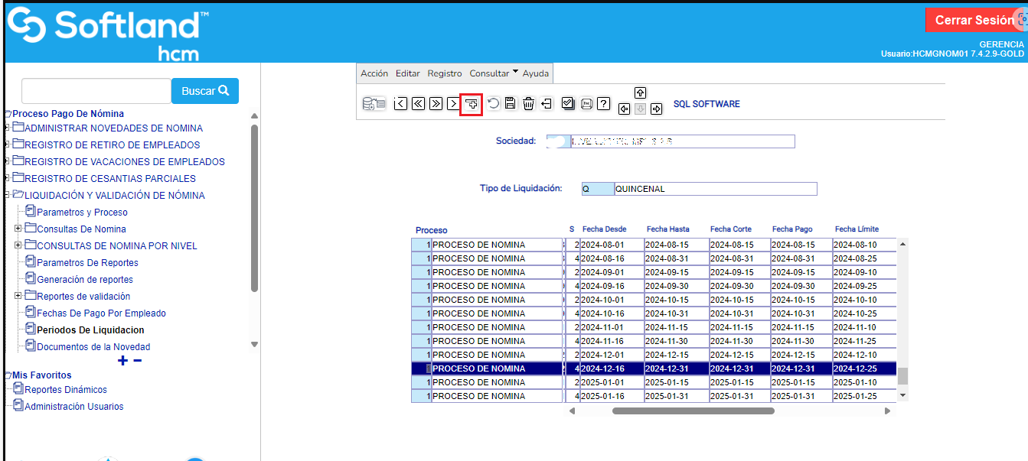Click the Buscar search button

205,91
